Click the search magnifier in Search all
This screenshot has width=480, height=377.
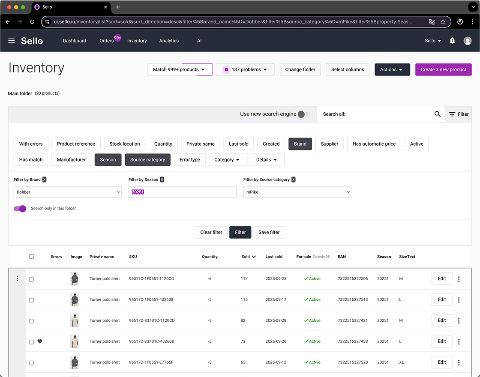pyautogui.click(x=437, y=114)
